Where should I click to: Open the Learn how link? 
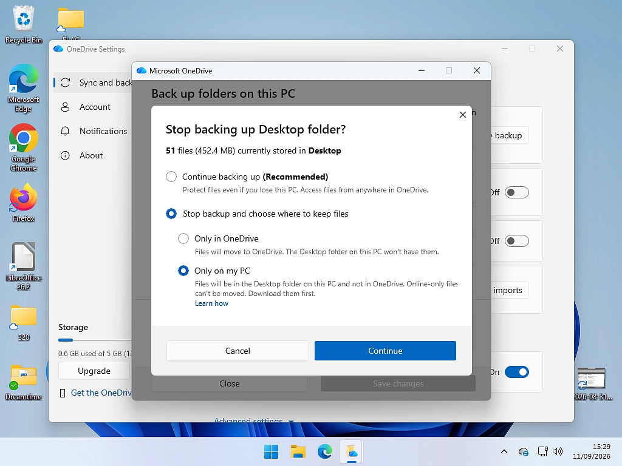(211, 303)
